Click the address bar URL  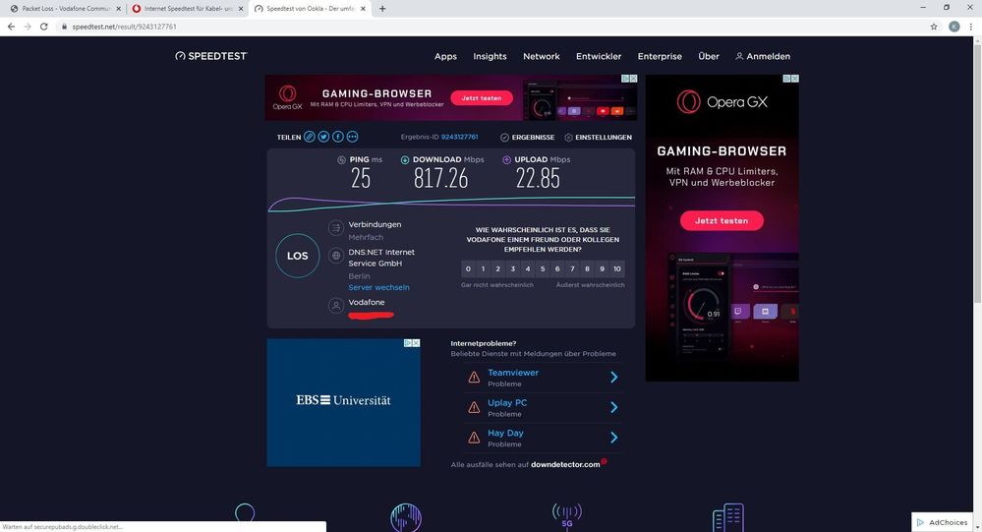click(124, 27)
